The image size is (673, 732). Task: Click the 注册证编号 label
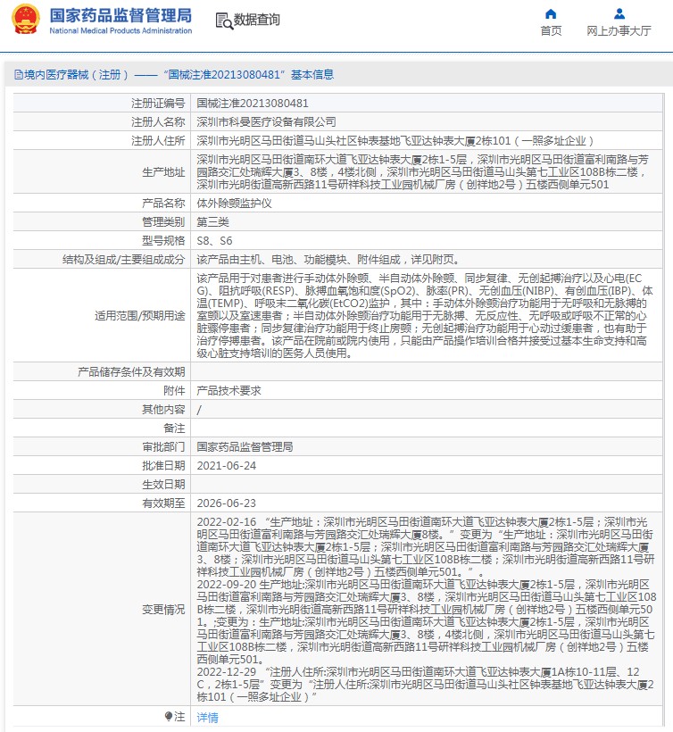(x=158, y=104)
